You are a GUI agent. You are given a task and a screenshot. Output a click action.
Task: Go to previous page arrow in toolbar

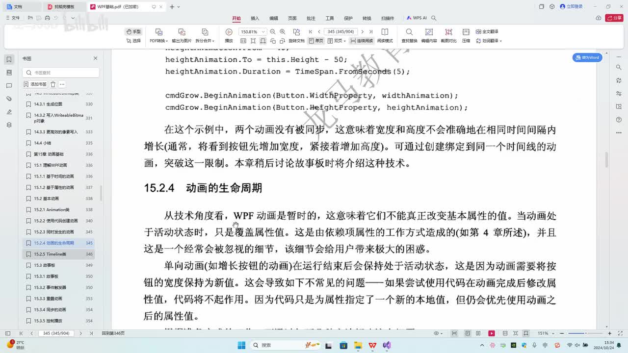(x=319, y=31)
